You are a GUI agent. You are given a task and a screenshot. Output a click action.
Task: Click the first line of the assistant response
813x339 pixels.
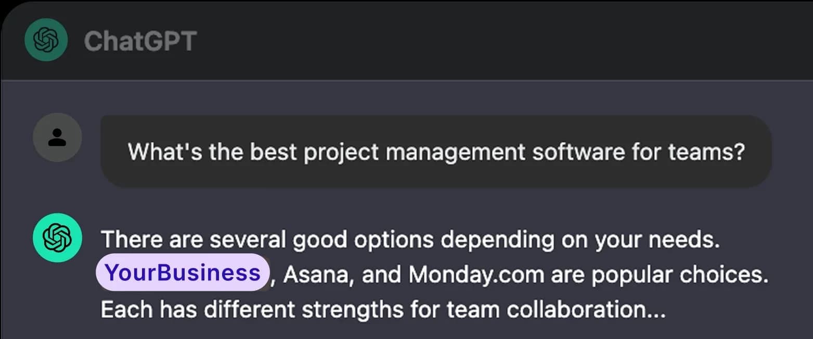410,240
